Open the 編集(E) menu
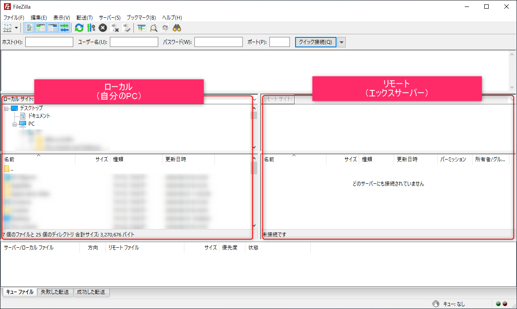 pyautogui.click(x=38, y=17)
